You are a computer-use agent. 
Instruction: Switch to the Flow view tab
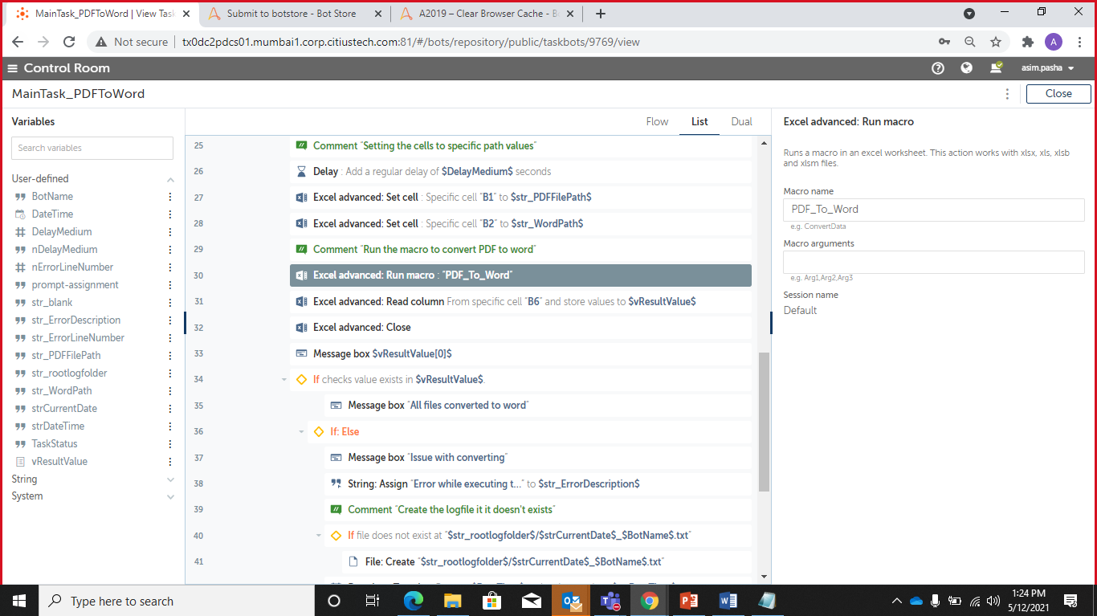[657, 122]
